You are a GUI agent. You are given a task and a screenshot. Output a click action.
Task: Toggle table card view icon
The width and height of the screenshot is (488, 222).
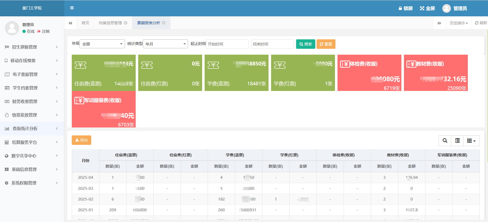(x=457, y=141)
